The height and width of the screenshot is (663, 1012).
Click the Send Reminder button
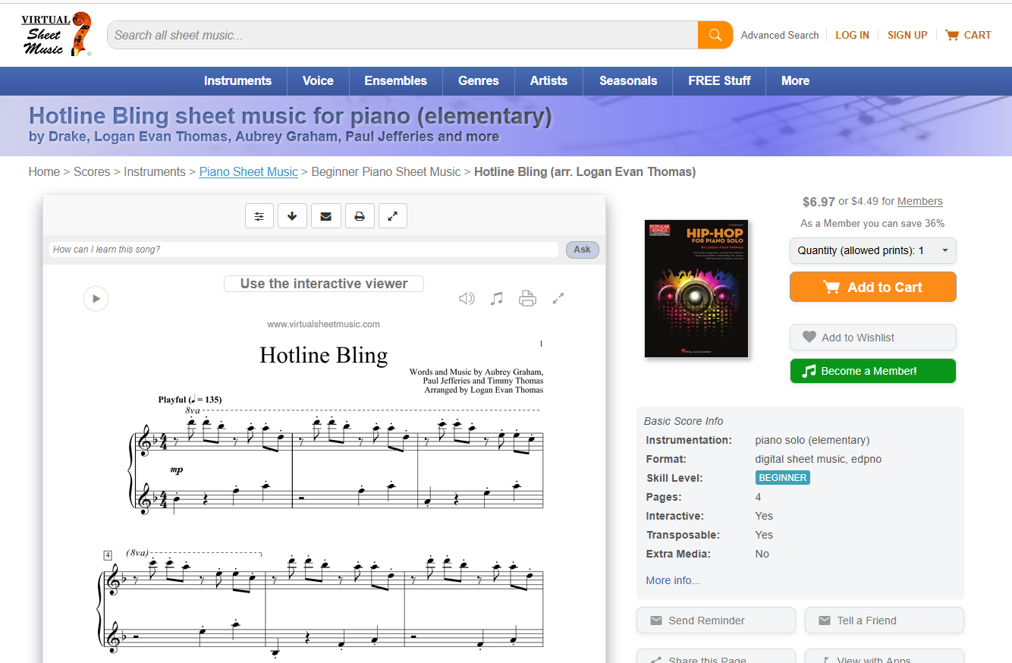pyautogui.click(x=716, y=621)
